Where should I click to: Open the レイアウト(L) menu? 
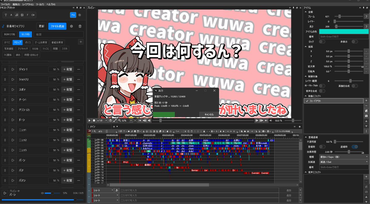tap(28, 5)
